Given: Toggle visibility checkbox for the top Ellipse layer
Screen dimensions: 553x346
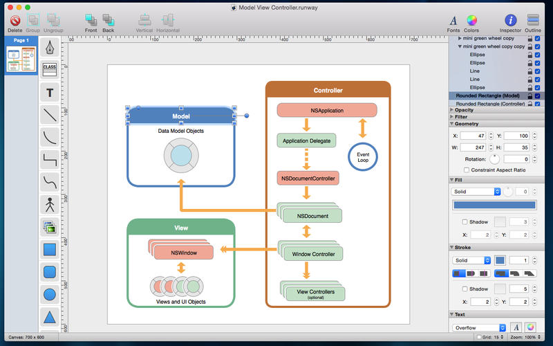Looking at the screenshot, I should coord(538,55).
